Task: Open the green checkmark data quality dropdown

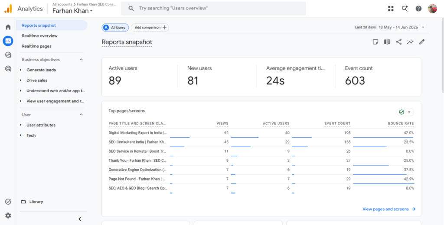Action: pyautogui.click(x=405, y=112)
